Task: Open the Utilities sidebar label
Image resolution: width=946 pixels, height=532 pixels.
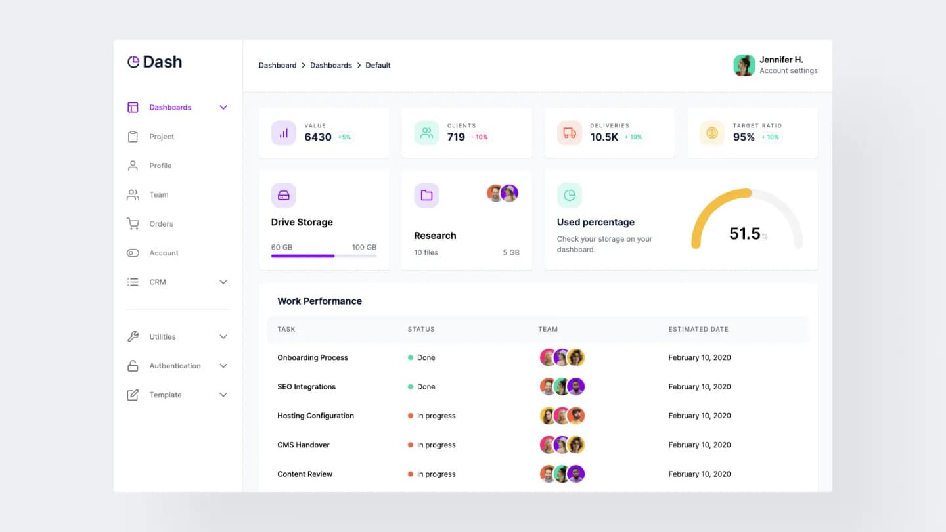Action: (162, 336)
